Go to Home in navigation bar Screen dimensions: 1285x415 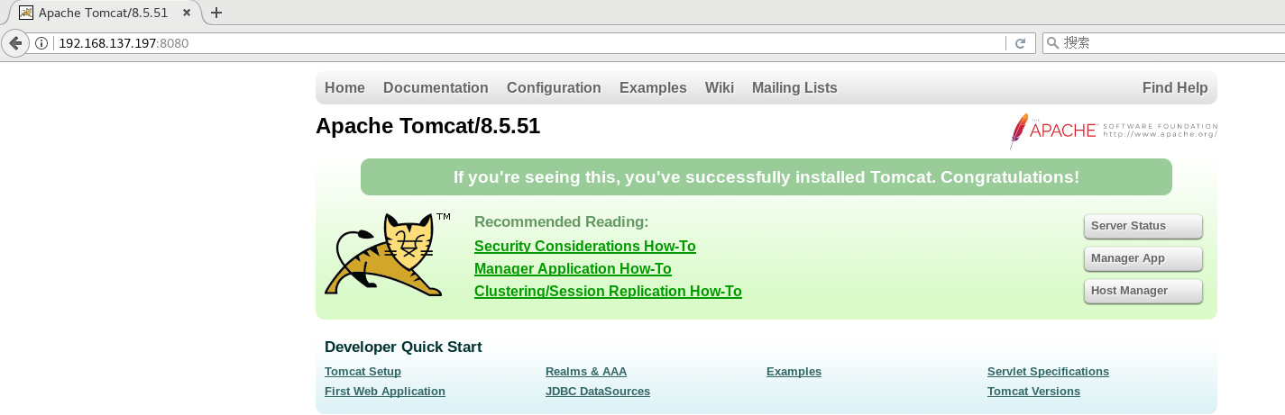[344, 88]
